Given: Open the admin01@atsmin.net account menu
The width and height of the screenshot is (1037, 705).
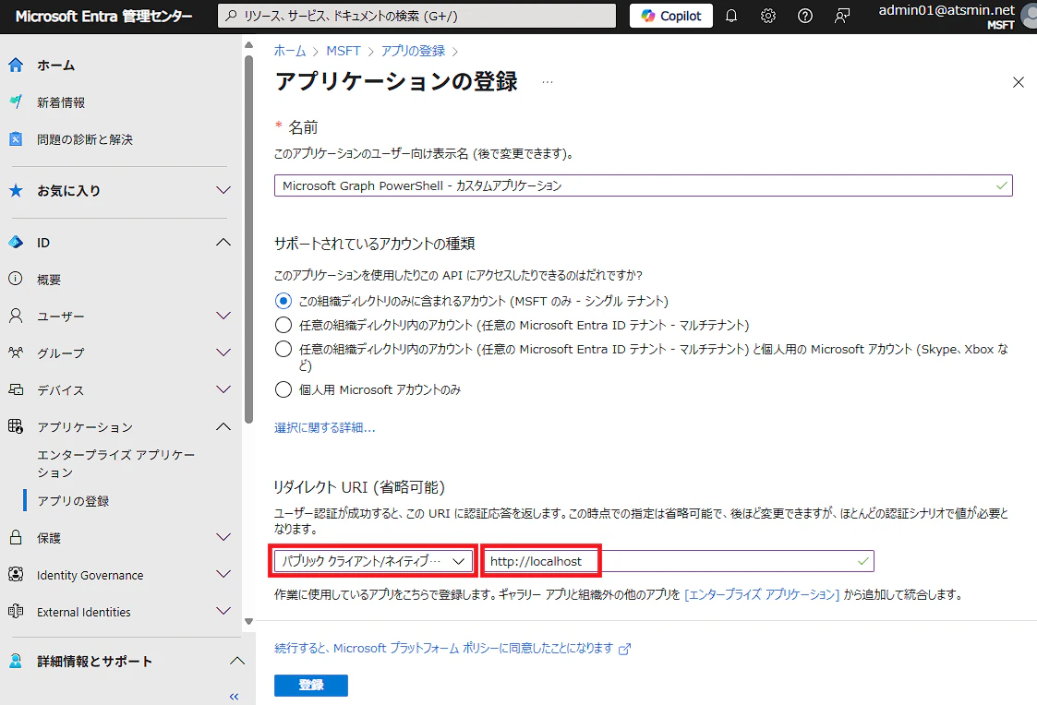Looking at the screenshot, I should coord(955,17).
